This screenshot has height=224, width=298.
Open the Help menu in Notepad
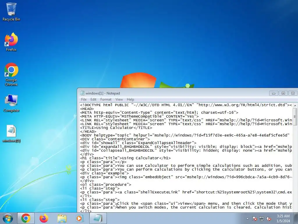130,99
